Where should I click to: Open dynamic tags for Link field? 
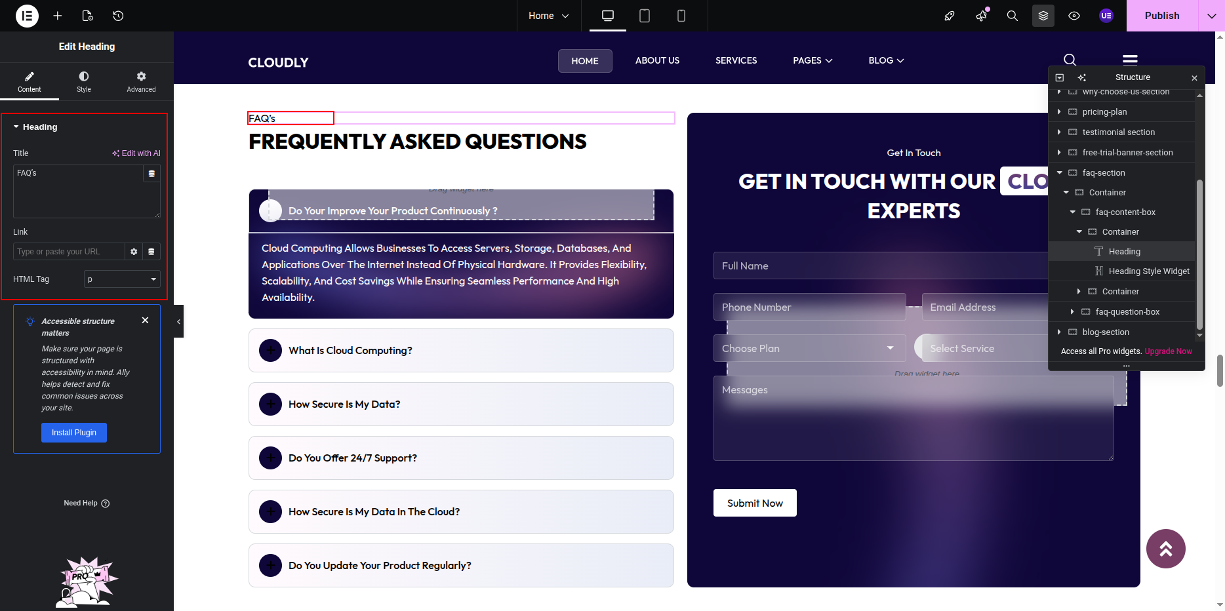pos(151,252)
